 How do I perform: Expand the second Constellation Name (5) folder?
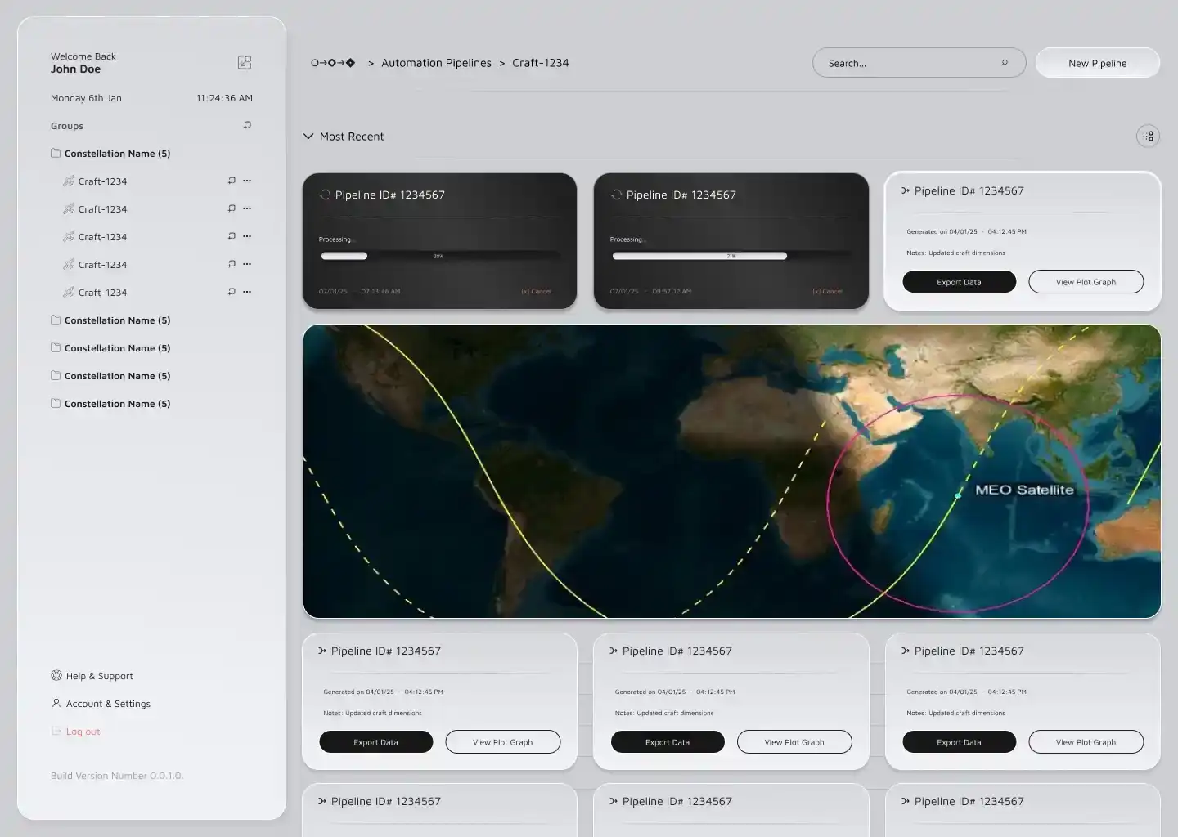click(x=110, y=320)
